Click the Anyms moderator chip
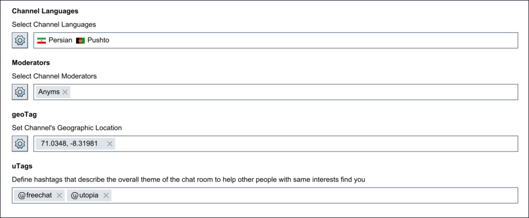The width and height of the screenshot is (529, 218). [x=49, y=92]
